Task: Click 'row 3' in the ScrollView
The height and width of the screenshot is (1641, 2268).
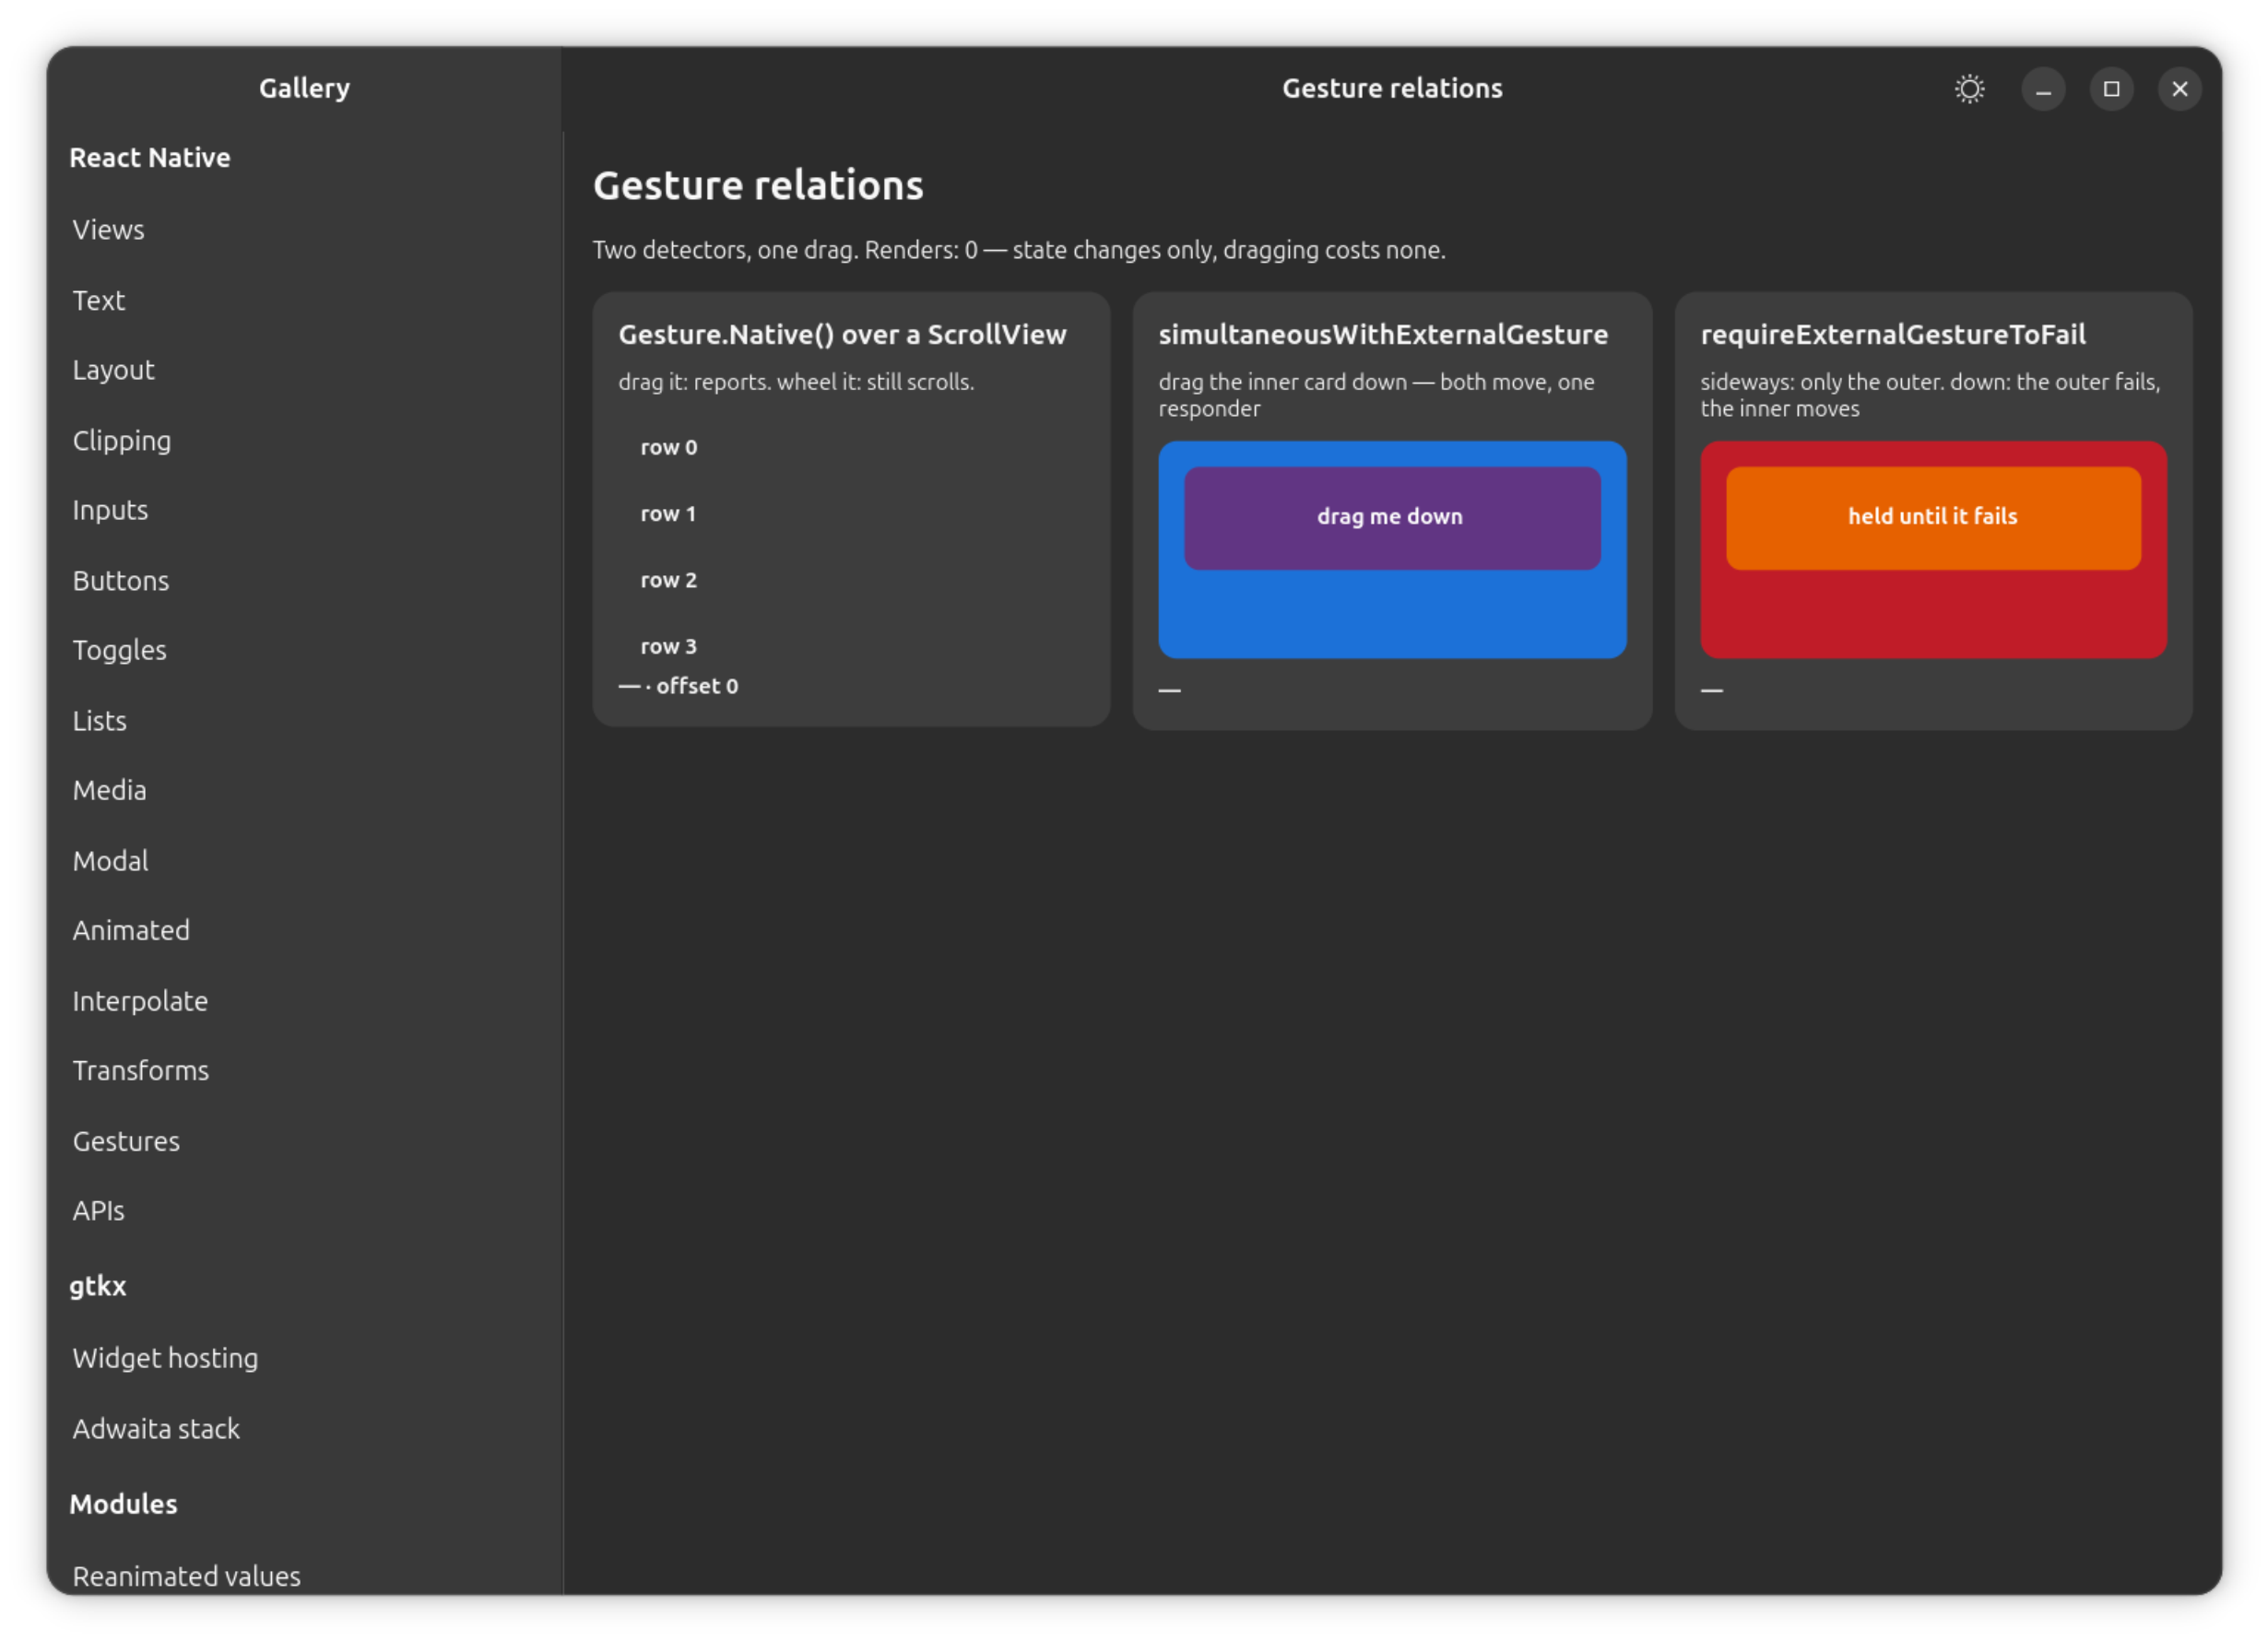Action: pos(669,647)
